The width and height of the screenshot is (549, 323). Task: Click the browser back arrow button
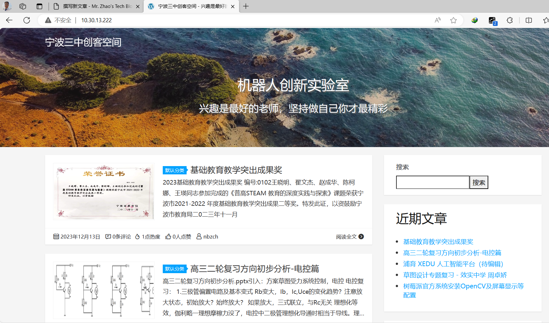pos(9,20)
